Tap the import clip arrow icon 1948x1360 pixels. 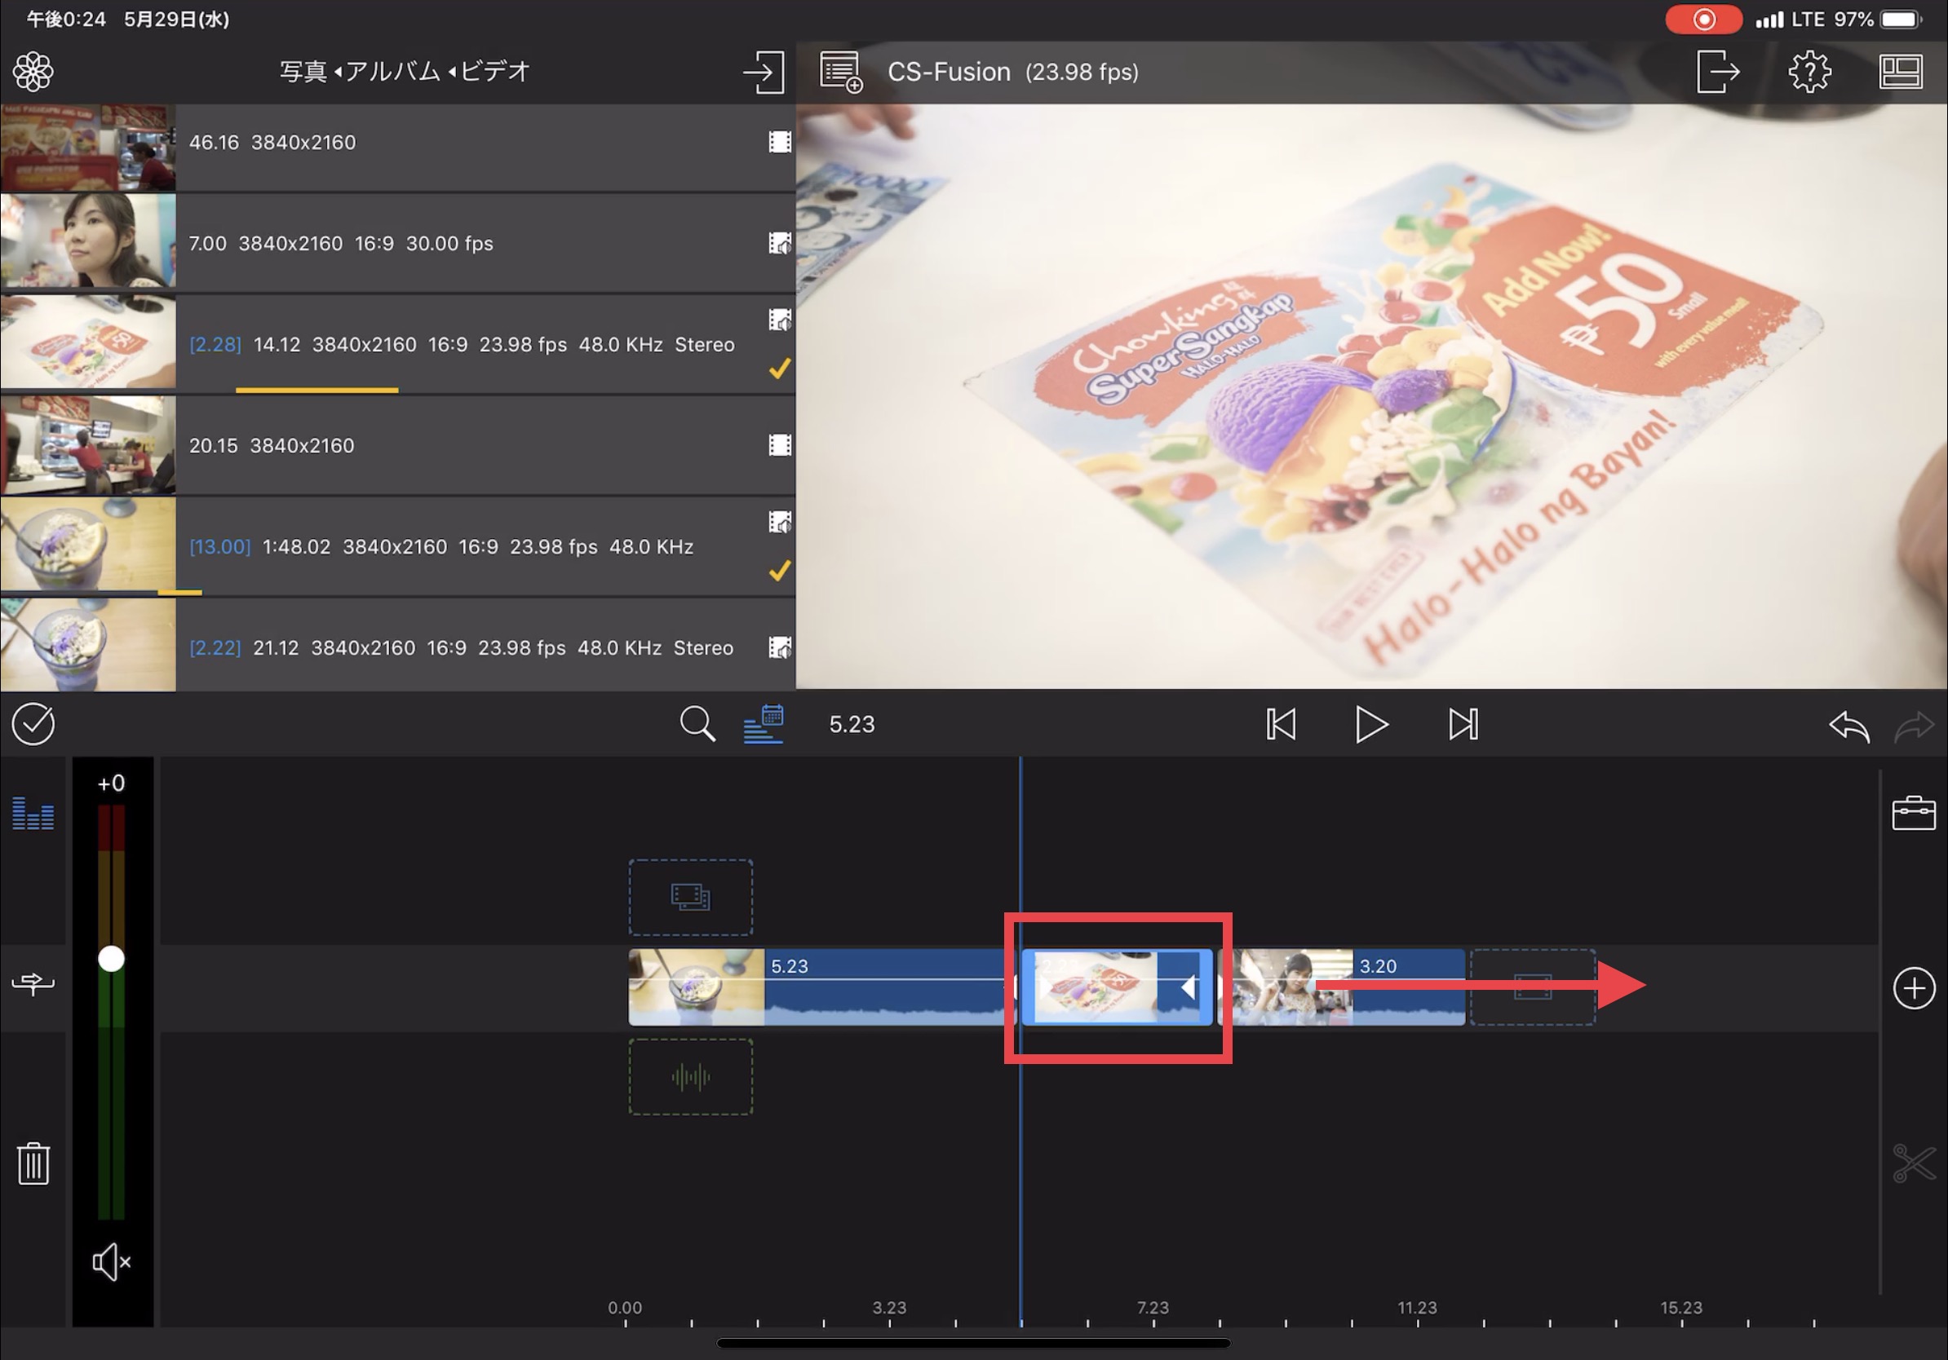(x=763, y=72)
